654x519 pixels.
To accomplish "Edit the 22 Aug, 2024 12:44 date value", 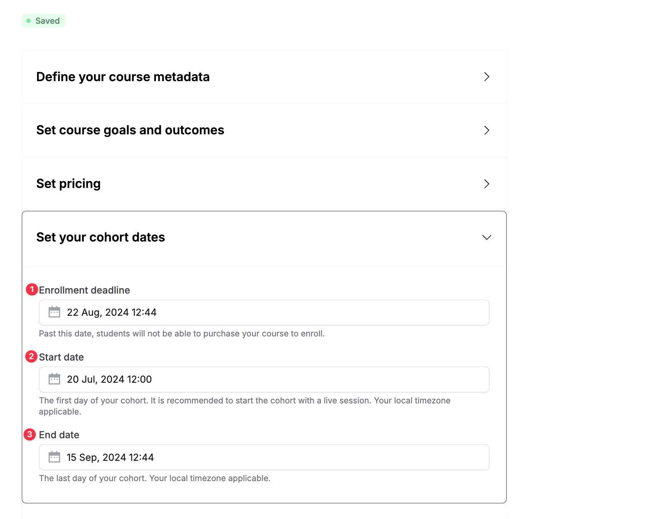I will click(x=112, y=313).
